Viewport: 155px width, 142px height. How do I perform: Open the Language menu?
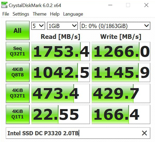pos(73,14)
